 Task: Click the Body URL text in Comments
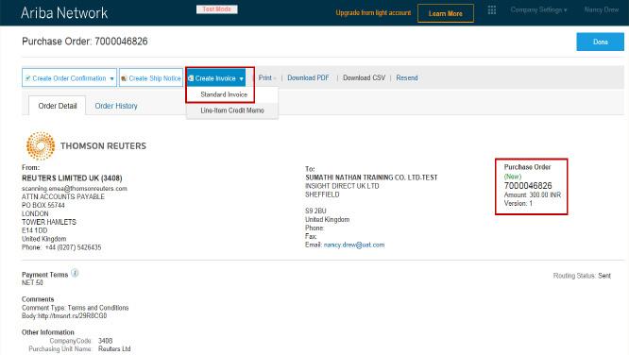(x=64, y=315)
